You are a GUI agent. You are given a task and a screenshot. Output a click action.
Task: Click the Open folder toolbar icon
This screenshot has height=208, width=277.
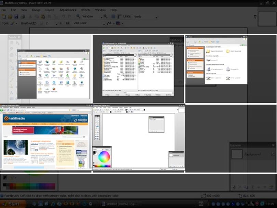click(x=10, y=17)
